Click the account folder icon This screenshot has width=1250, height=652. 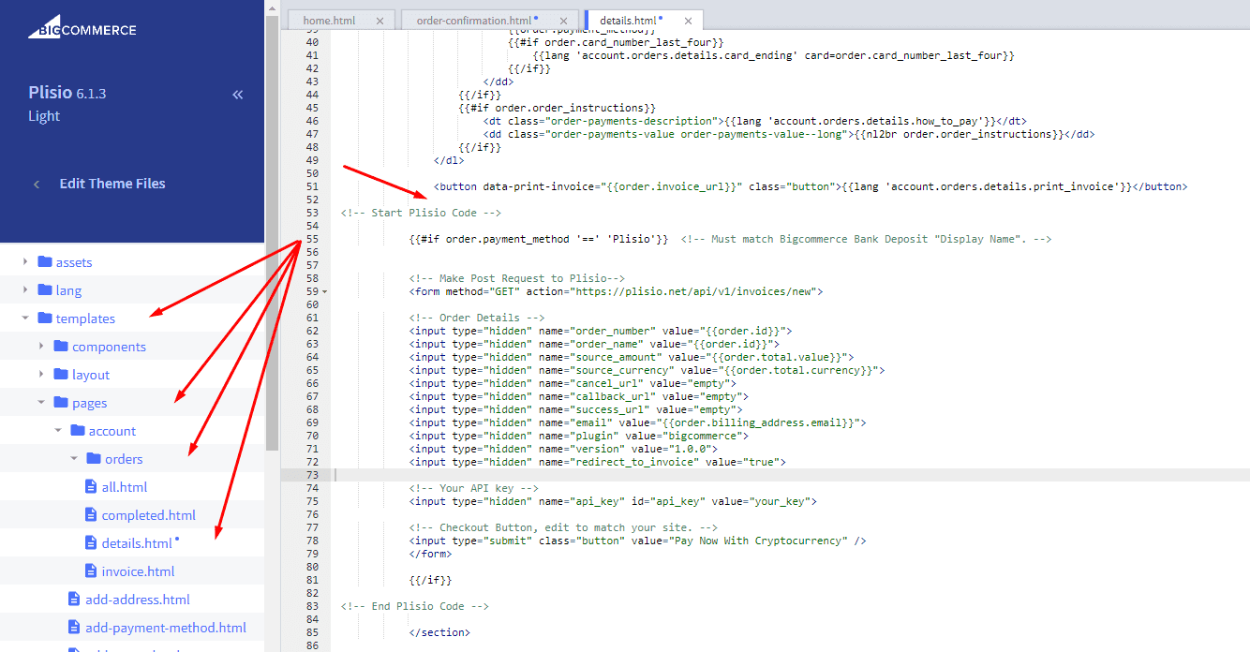point(78,431)
